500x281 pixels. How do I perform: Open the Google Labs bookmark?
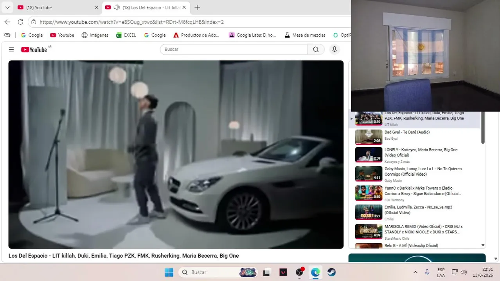(x=252, y=35)
